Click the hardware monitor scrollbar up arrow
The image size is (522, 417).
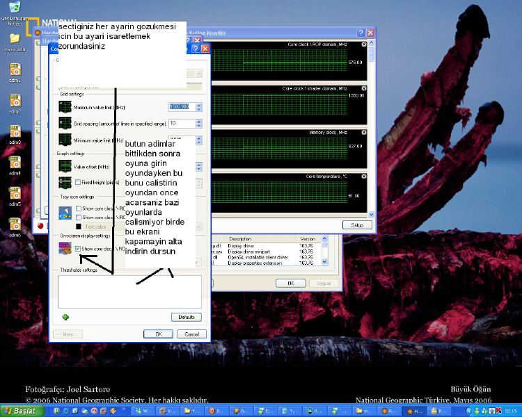(x=371, y=43)
